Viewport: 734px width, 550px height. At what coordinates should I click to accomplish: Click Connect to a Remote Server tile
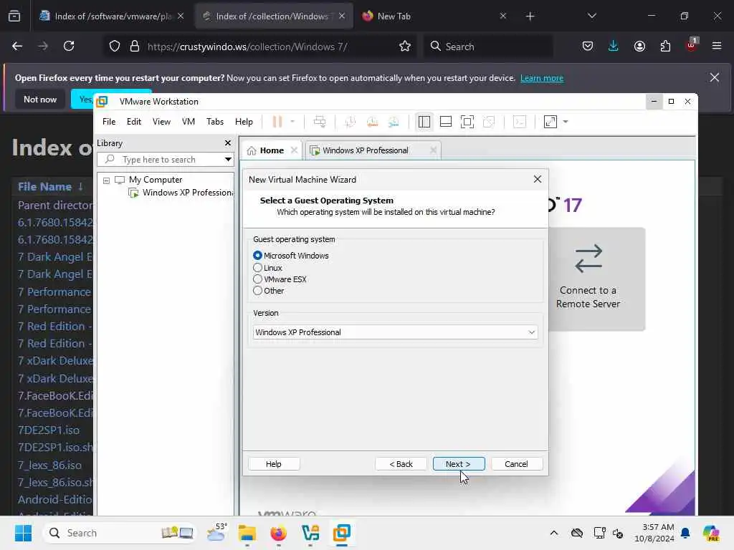click(x=597, y=279)
